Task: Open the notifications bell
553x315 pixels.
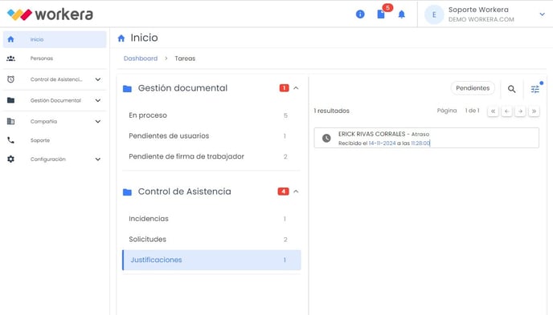Action: click(401, 14)
